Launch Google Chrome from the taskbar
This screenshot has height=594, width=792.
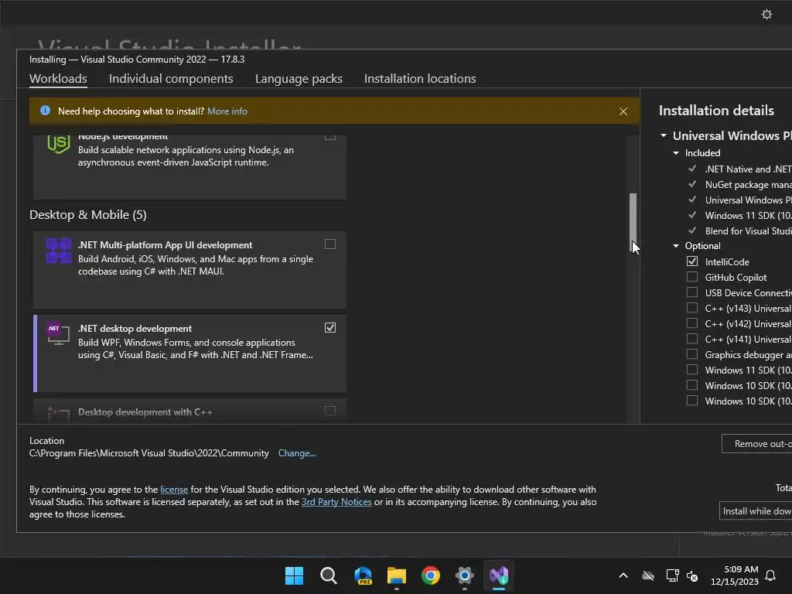[x=431, y=575]
